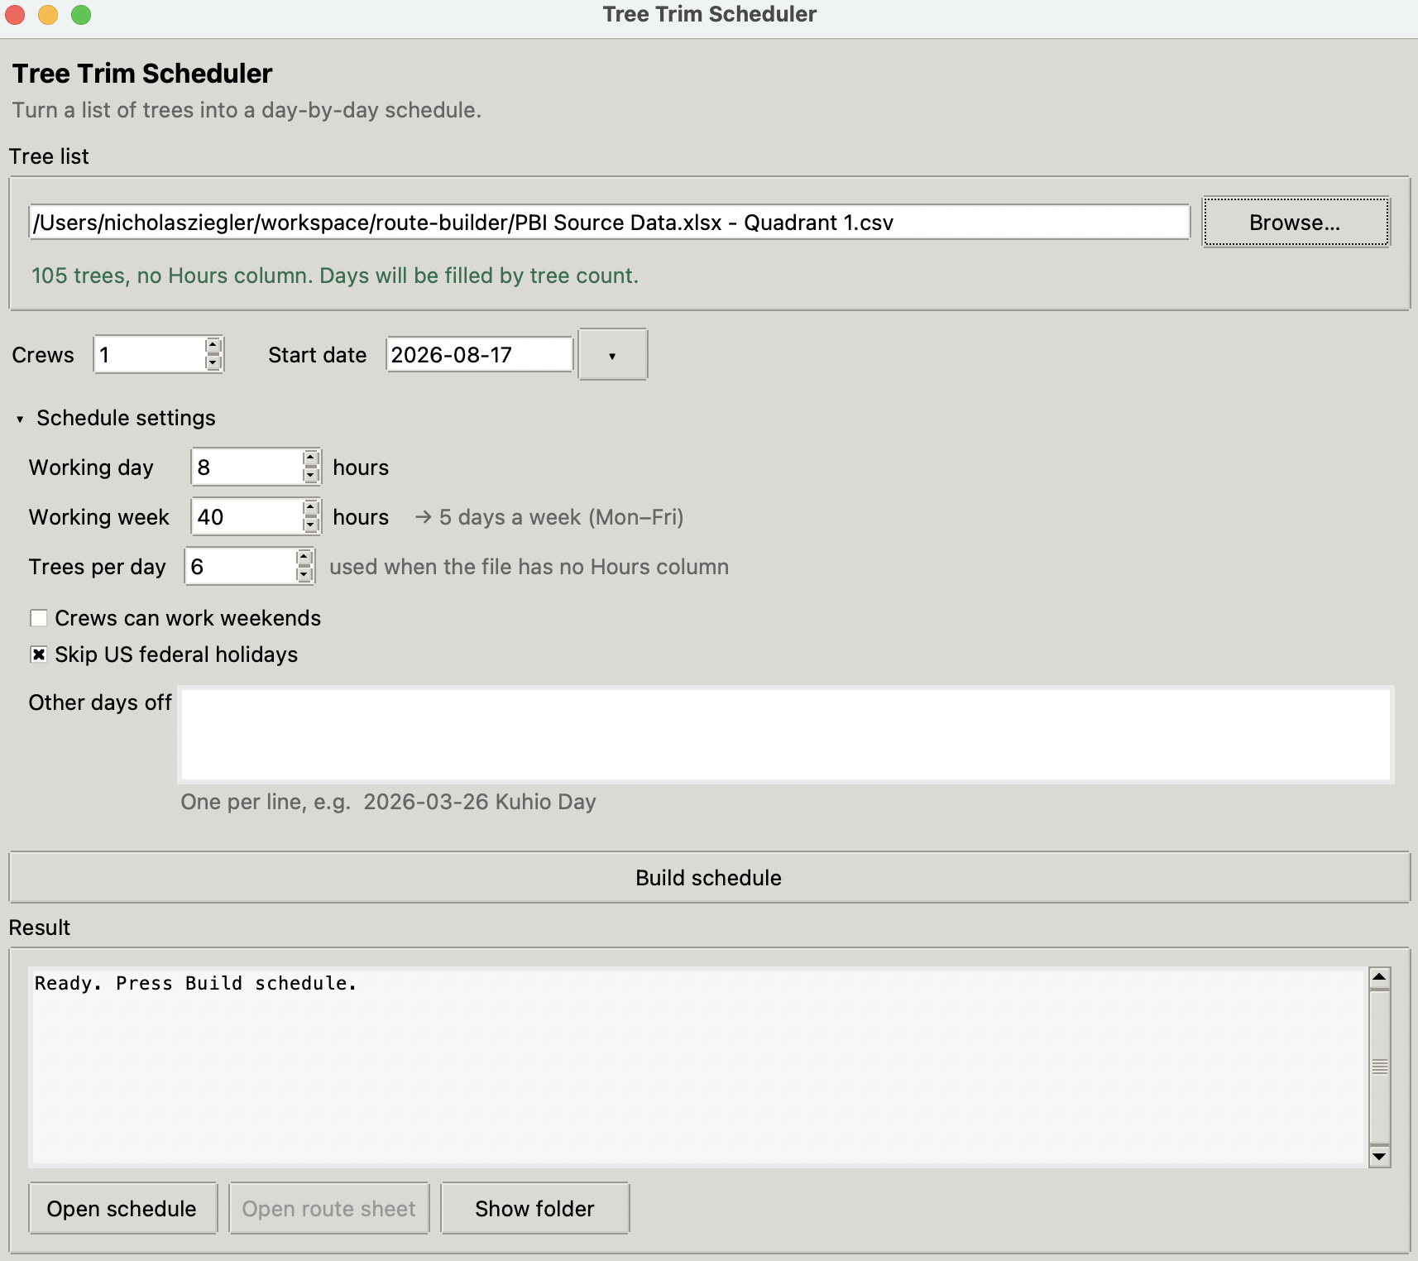Increase Working day hours with up arrow

310,458
